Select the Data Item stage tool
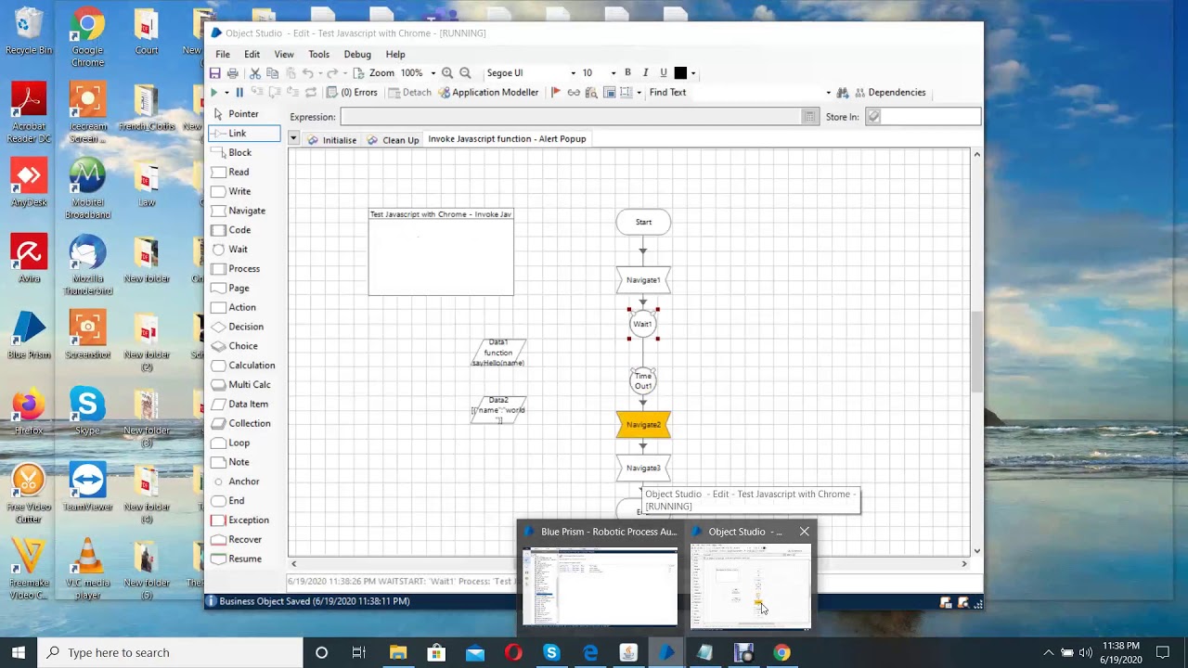The width and height of the screenshot is (1188, 668). 240,405
